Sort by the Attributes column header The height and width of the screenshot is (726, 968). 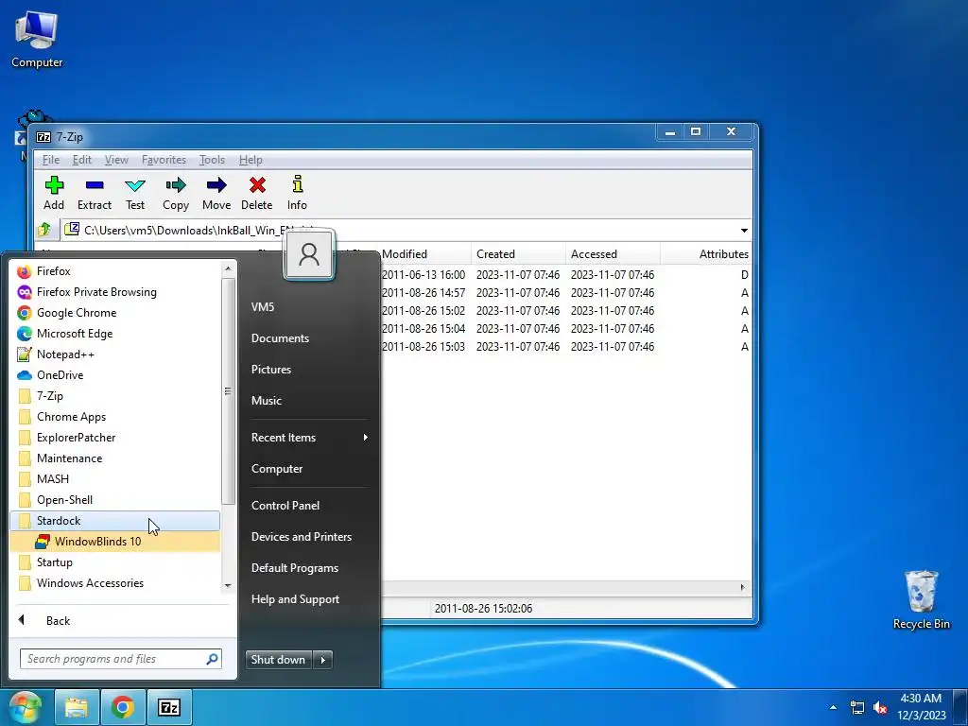click(706, 254)
